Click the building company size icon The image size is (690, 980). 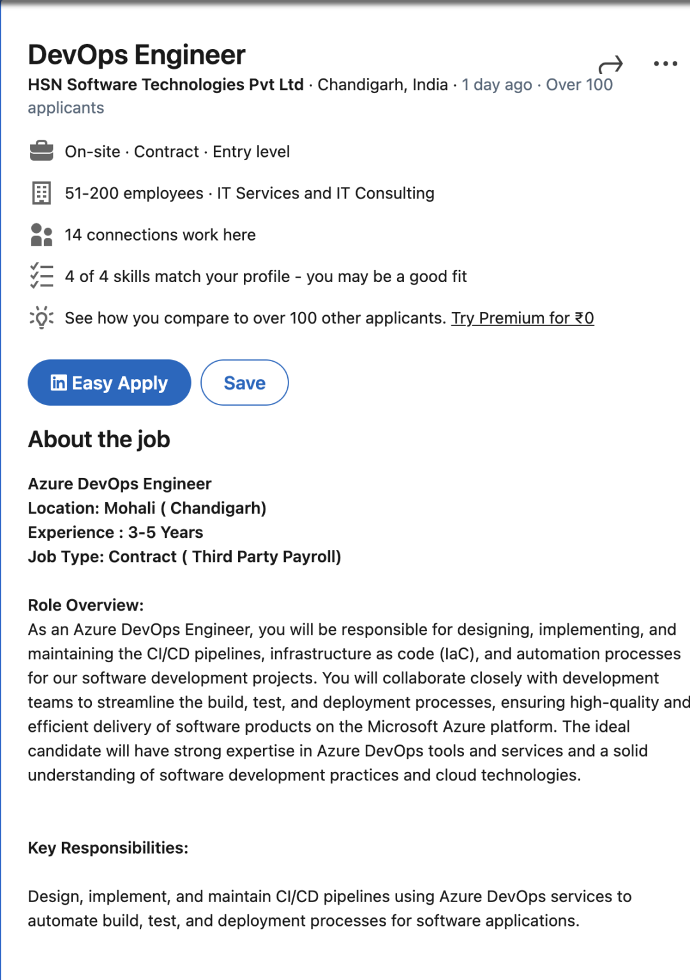41,193
